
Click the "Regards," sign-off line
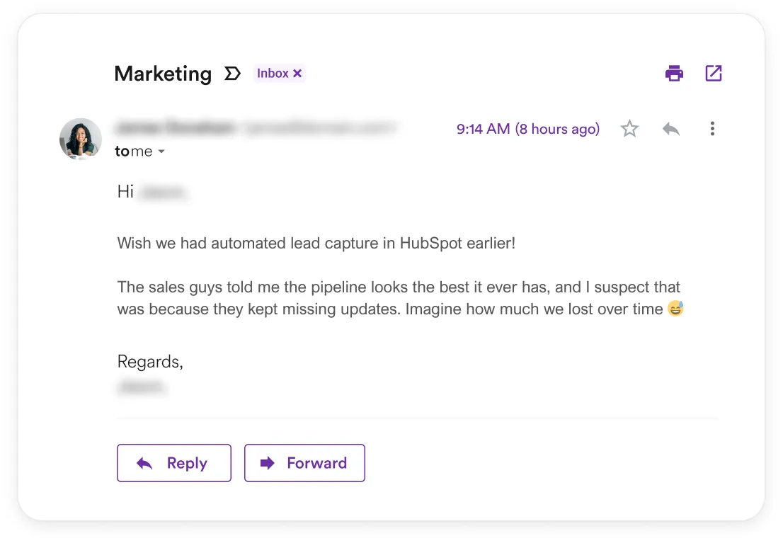150,362
